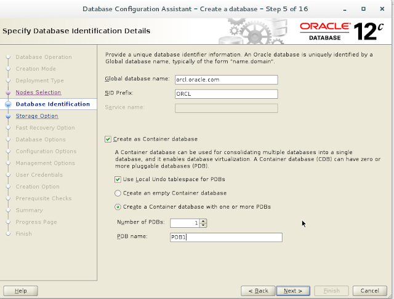The width and height of the screenshot is (394, 299).
Task: Click the Global database name label
Action: (x=137, y=79)
